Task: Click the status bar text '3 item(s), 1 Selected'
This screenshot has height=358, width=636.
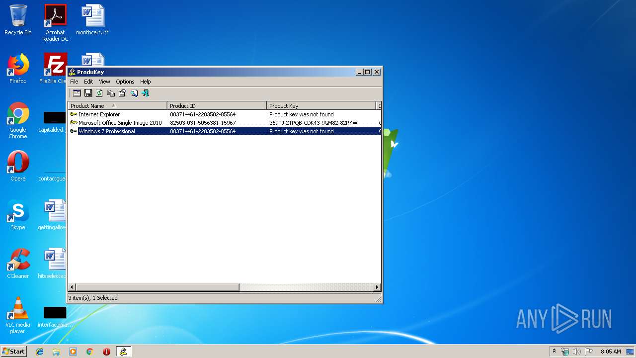Action: [93, 298]
